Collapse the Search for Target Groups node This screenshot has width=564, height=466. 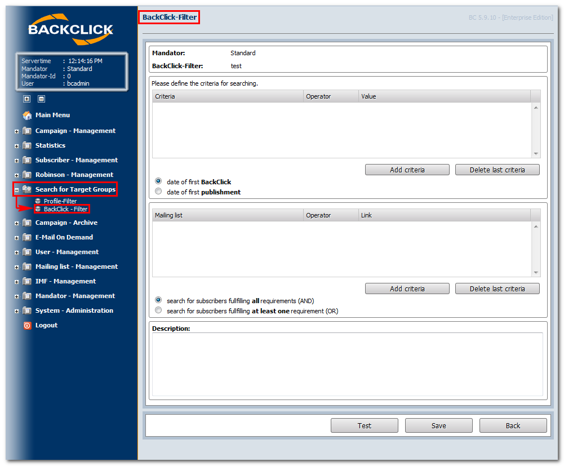[16, 190]
